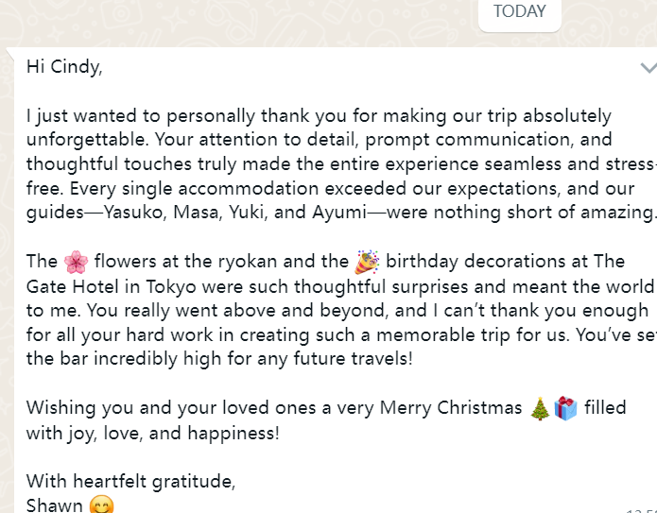Click the "Hi Cindy," greeting line

(x=64, y=68)
